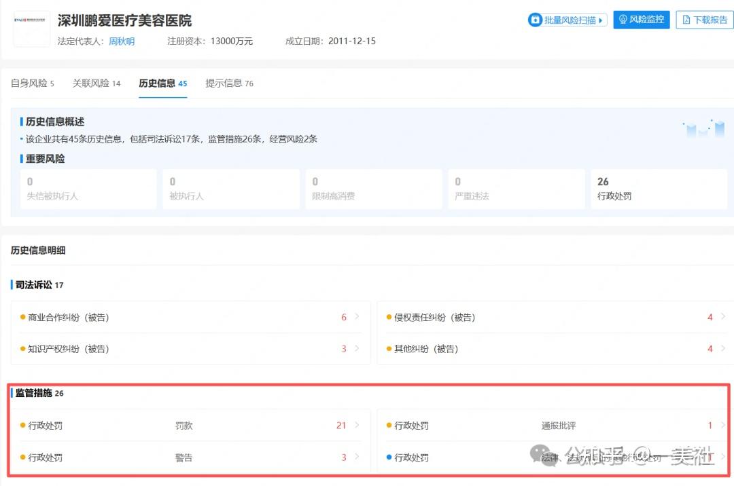
Task: Click 行政处罚 text in 警告 row
Action: 45,457
